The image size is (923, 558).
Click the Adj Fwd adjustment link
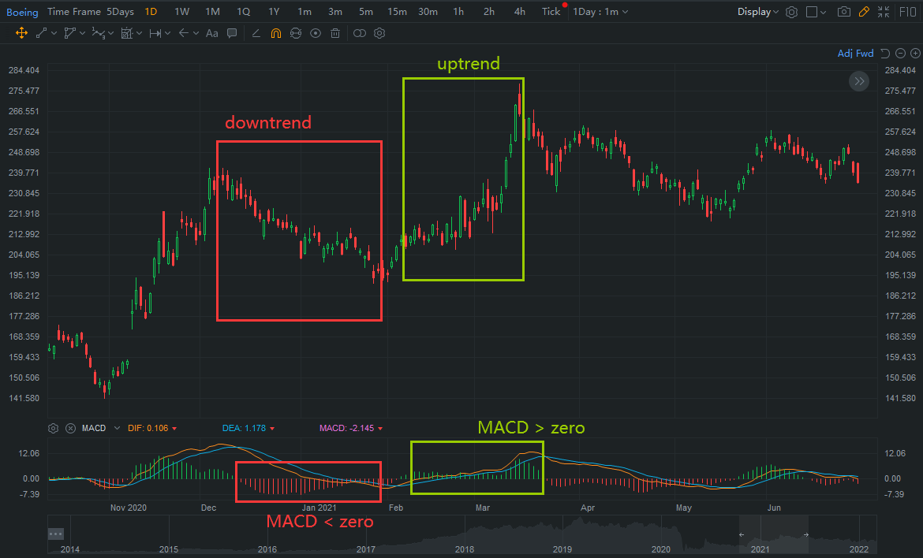855,53
